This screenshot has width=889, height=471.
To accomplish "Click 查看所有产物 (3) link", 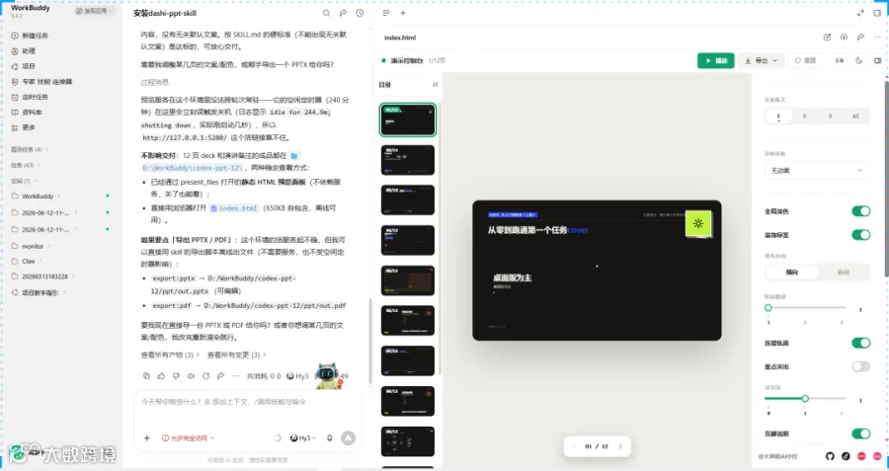I will point(170,354).
